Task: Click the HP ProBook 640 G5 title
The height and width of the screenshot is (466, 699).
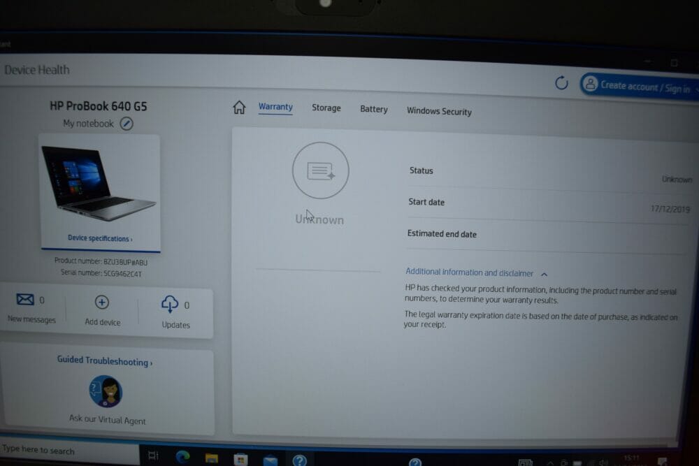Action: click(98, 106)
